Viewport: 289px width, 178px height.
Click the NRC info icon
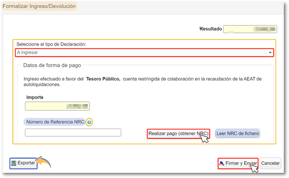[89, 122]
